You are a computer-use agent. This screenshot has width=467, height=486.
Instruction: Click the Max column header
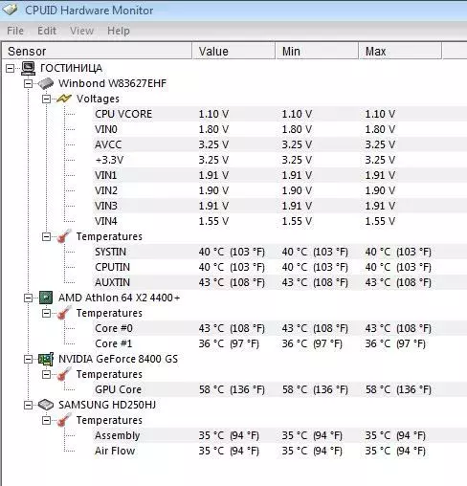pos(400,52)
